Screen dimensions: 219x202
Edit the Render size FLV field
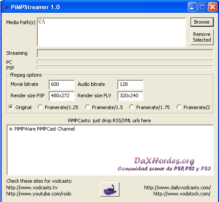(x=131, y=96)
